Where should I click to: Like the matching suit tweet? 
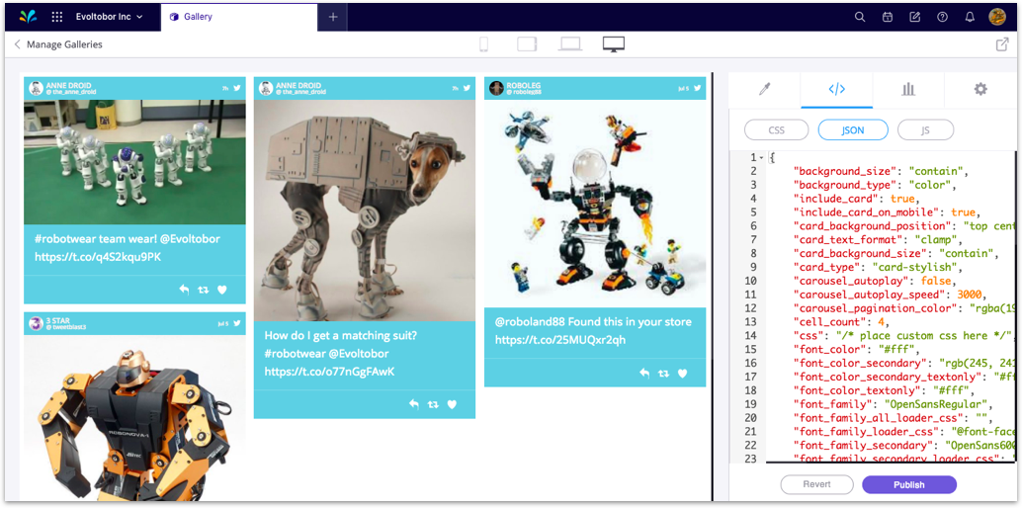[452, 404]
